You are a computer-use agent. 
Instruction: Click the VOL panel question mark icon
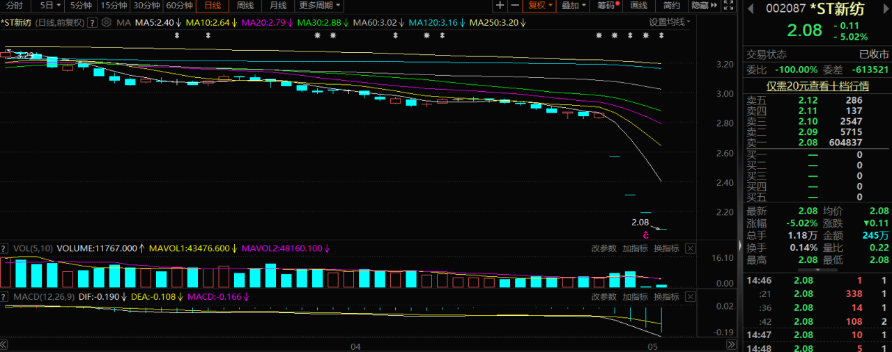click(x=5, y=248)
